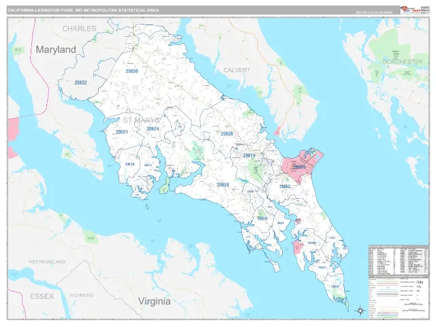
Task: Select ZIP code 20618 label
Action: pyautogui.click(x=129, y=164)
